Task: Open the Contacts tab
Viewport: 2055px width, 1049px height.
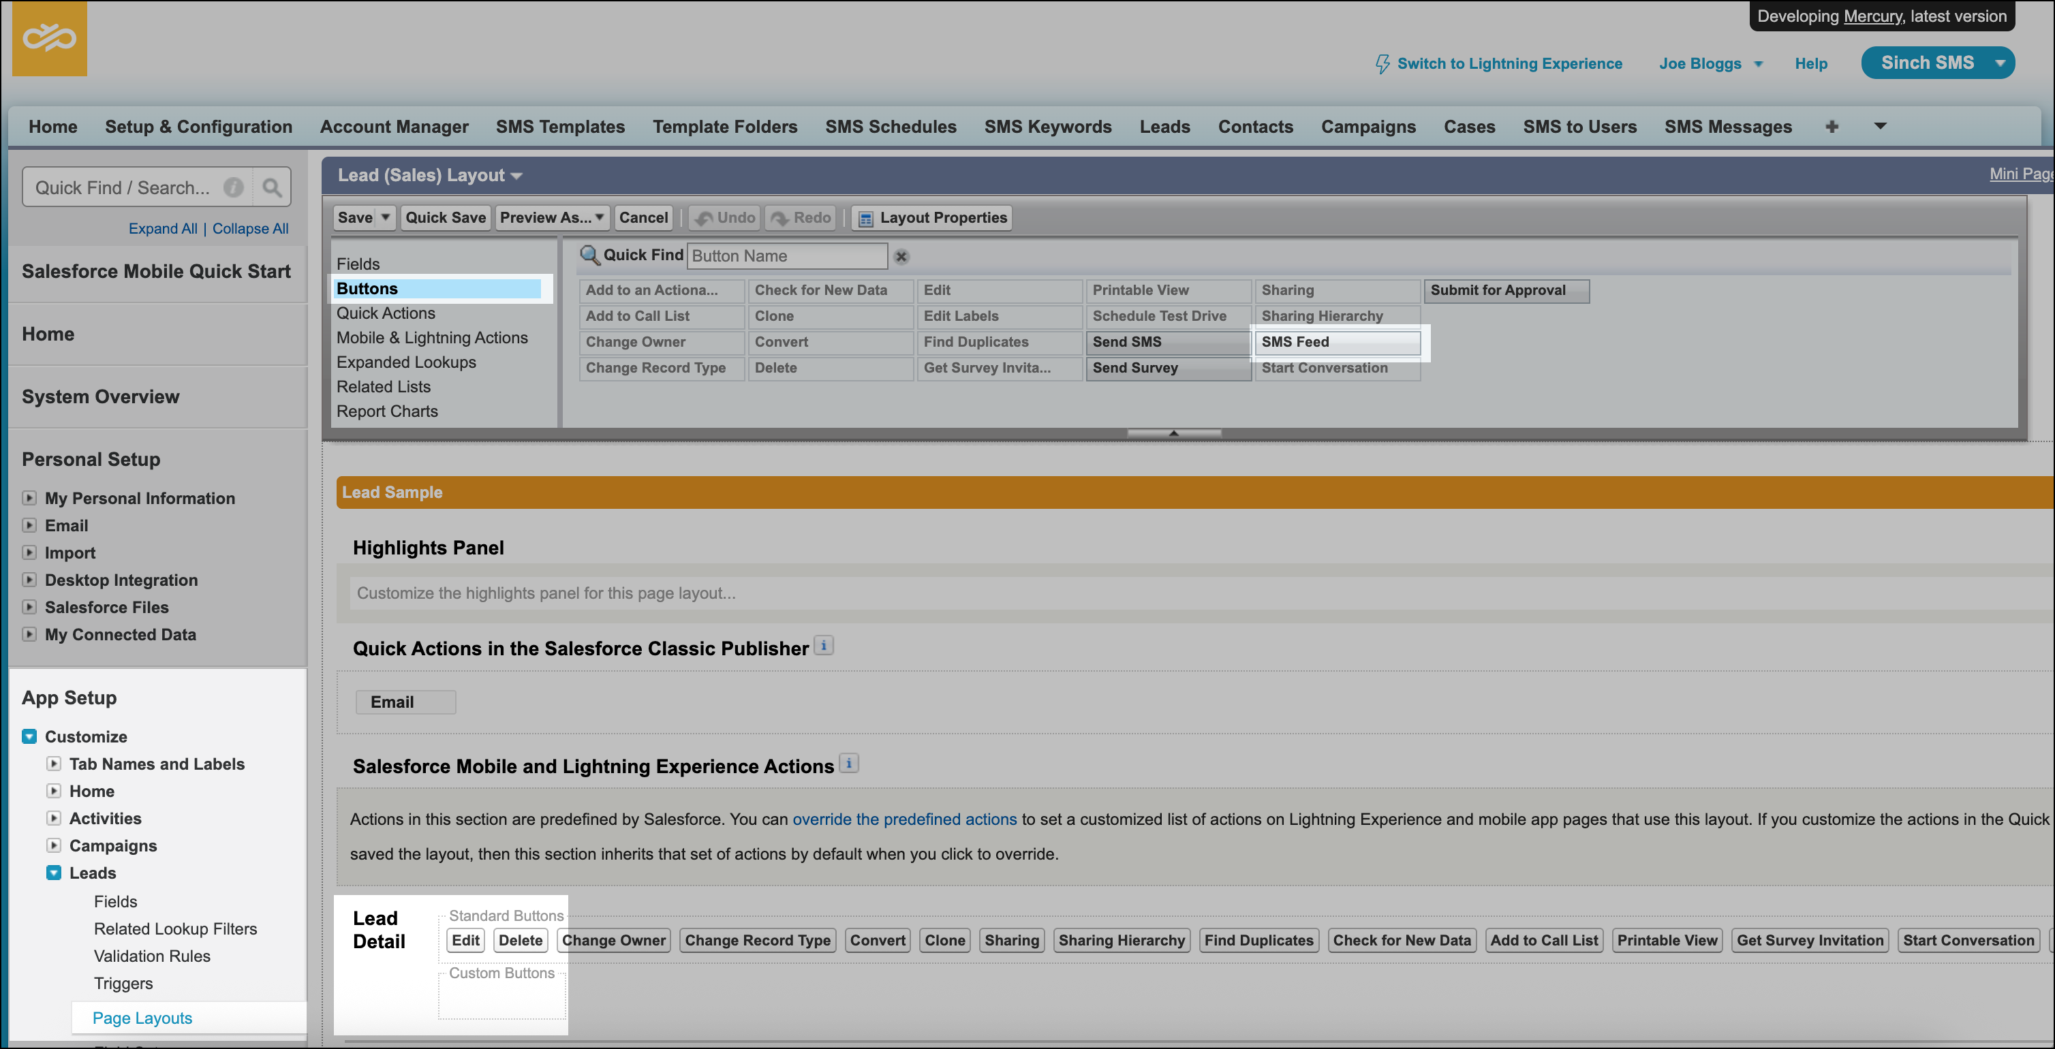Action: point(1255,126)
